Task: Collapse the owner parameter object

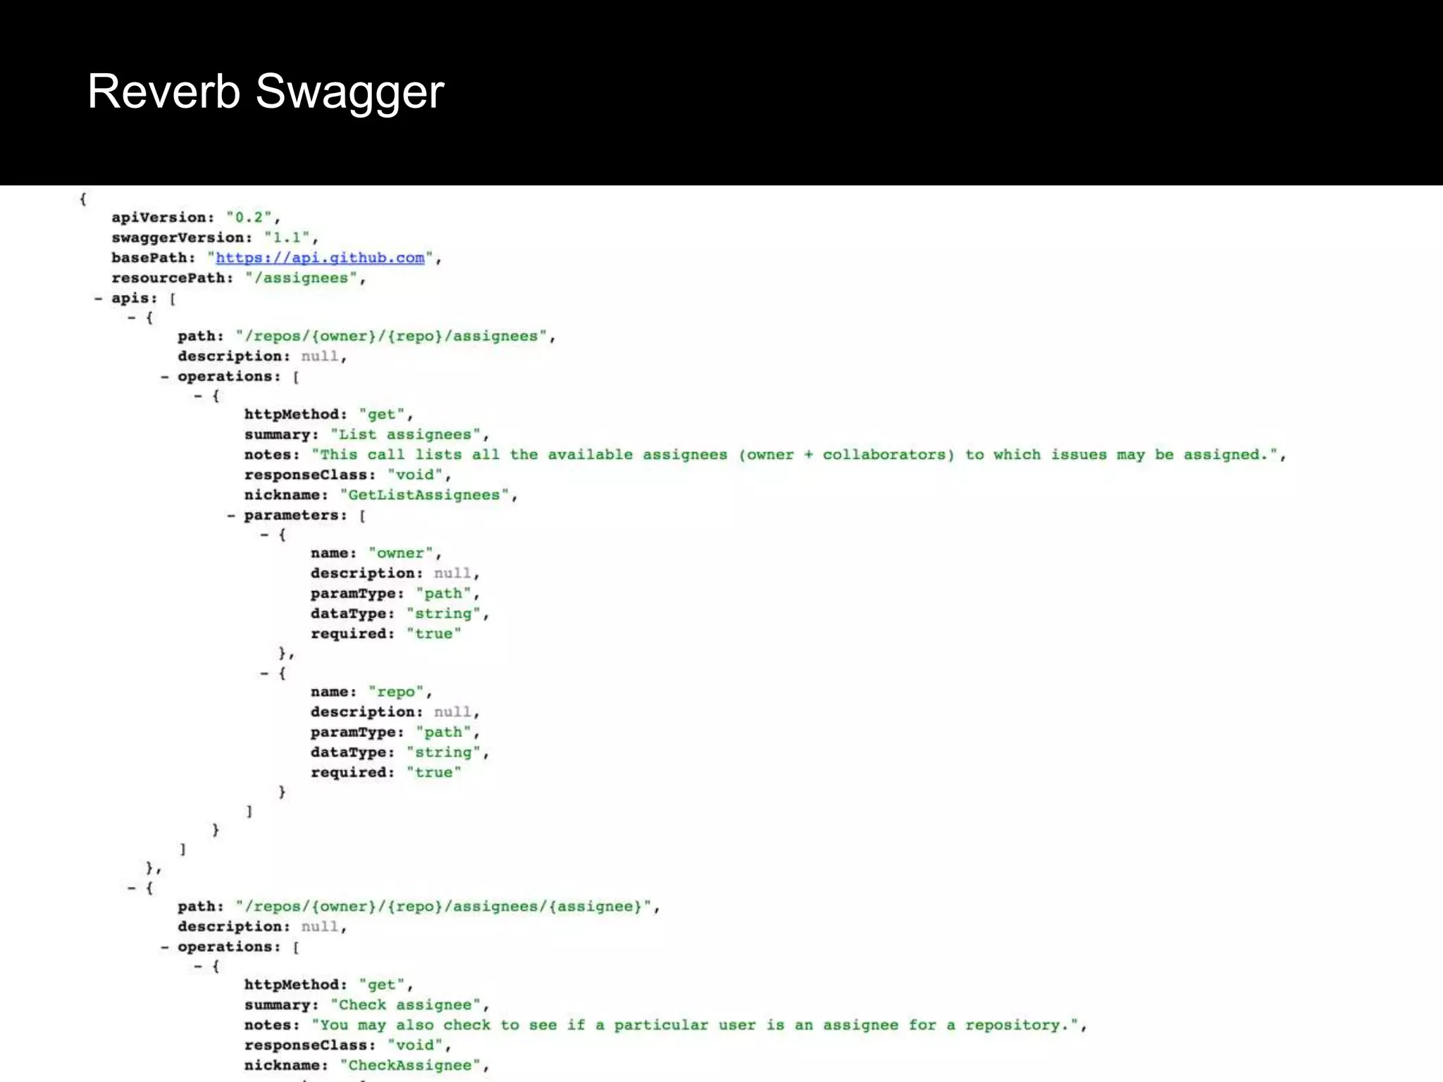Action: (x=265, y=535)
